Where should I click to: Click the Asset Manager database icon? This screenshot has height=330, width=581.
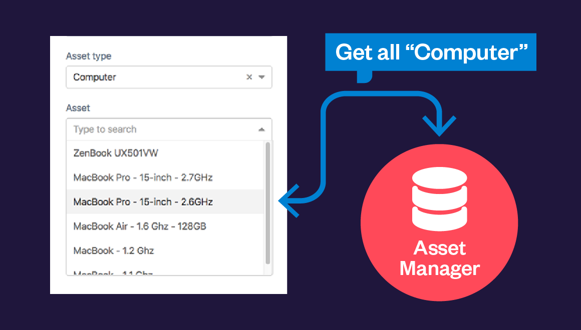point(439,199)
